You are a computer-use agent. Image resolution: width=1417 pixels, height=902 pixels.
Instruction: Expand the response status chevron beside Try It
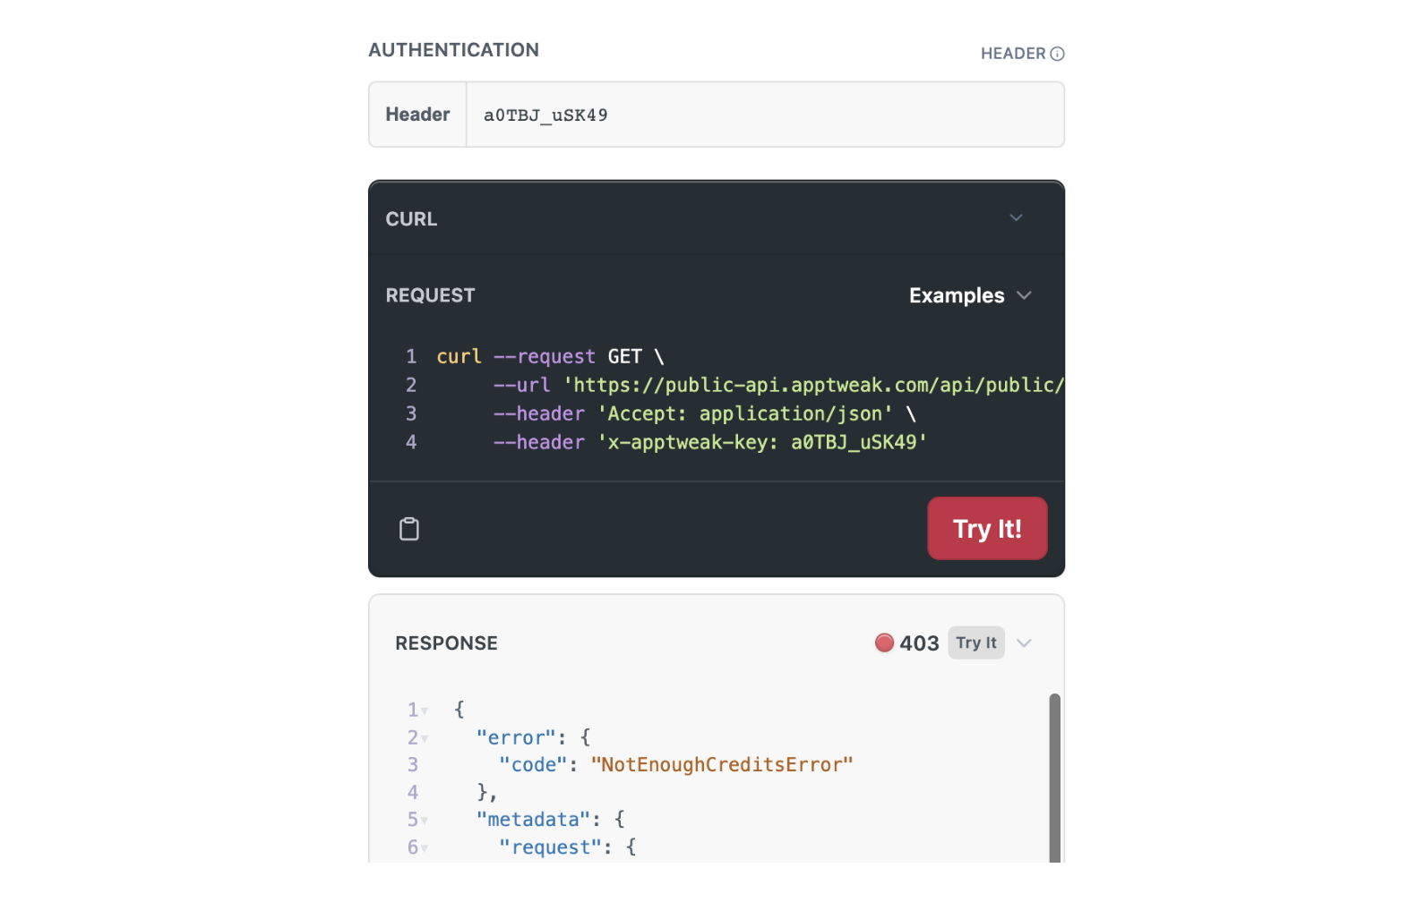coord(1025,642)
